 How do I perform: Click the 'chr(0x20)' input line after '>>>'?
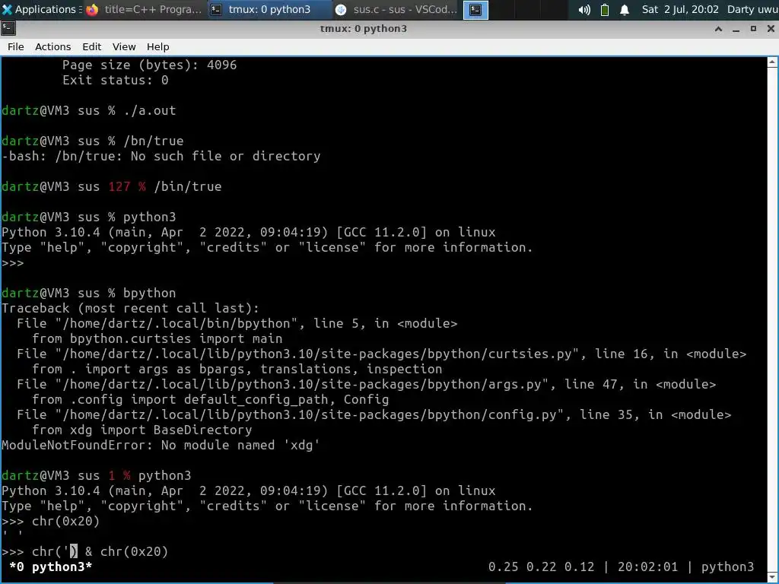tap(65, 522)
